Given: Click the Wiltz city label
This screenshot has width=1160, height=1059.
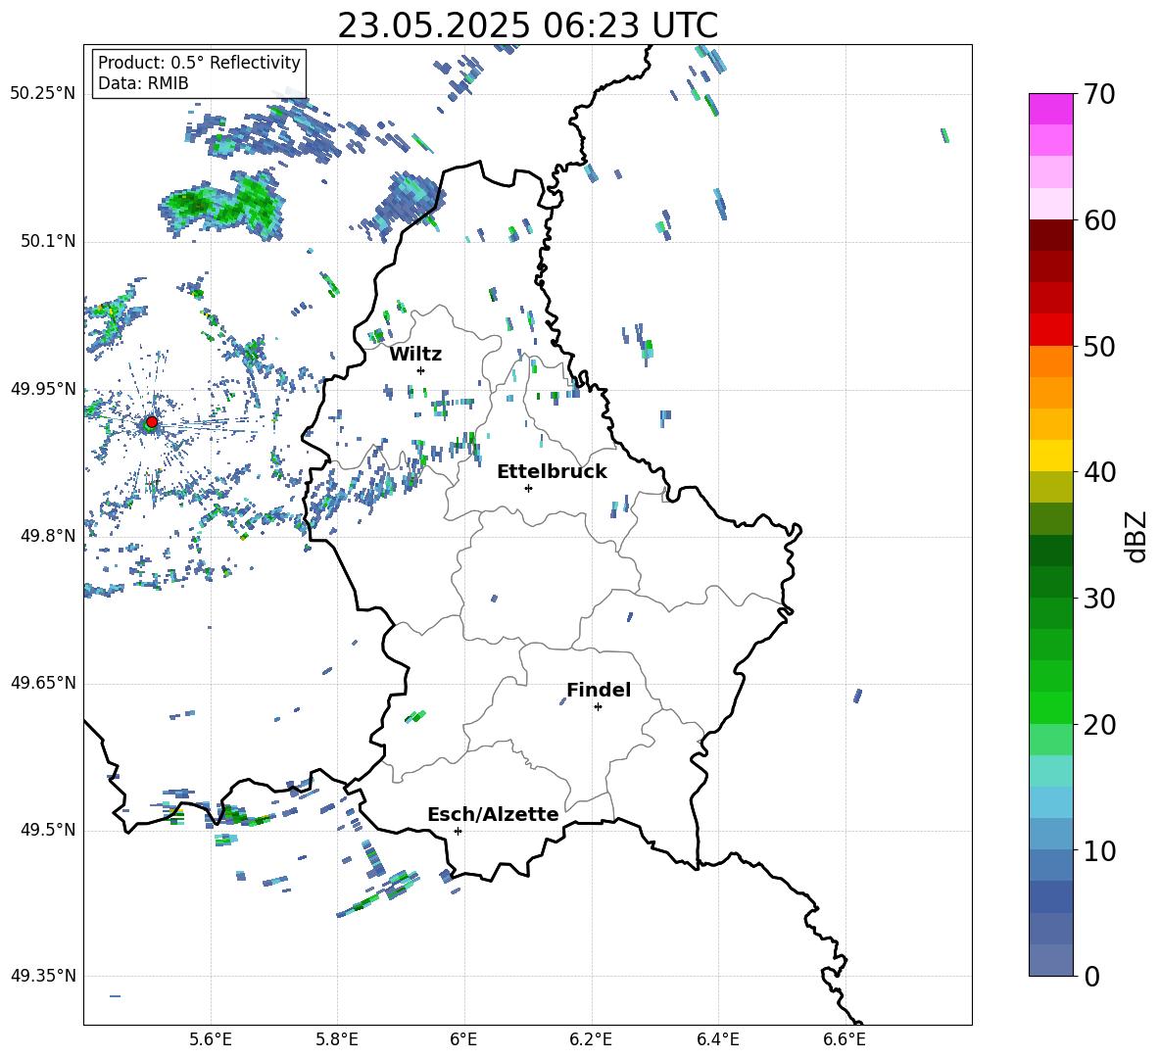Looking at the screenshot, I should pyautogui.click(x=415, y=355).
